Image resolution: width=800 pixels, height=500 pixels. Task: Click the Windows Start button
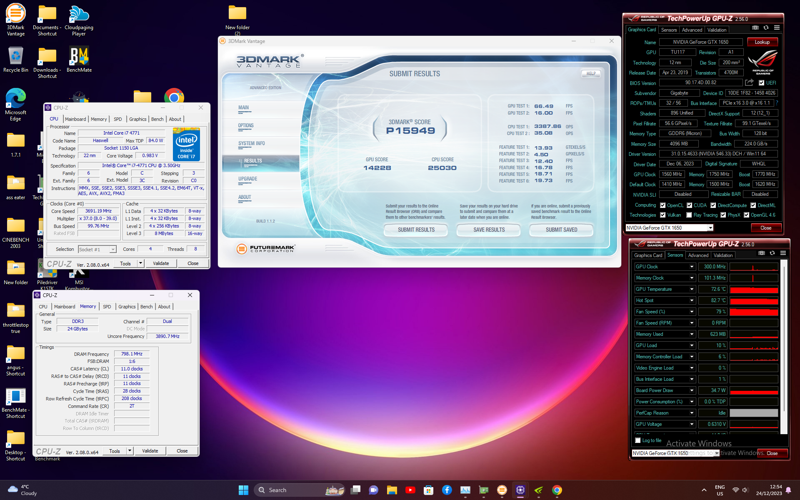click(243, 490)
